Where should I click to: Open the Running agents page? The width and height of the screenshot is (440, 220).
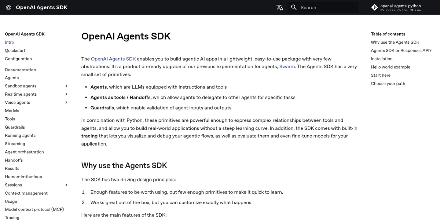20,135
